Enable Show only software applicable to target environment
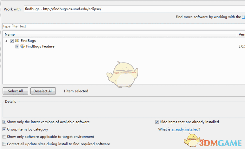The height and width of the screenshot is (149, 245). [4, 137]
